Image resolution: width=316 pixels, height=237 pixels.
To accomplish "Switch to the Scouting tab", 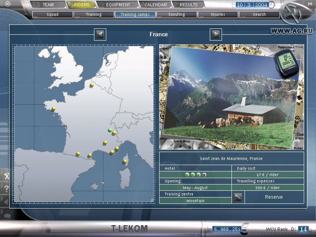I will (177, 15).
